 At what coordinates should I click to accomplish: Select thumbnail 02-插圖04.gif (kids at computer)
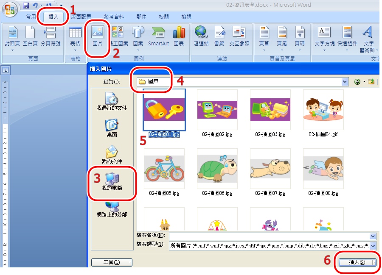coord(323,110)
